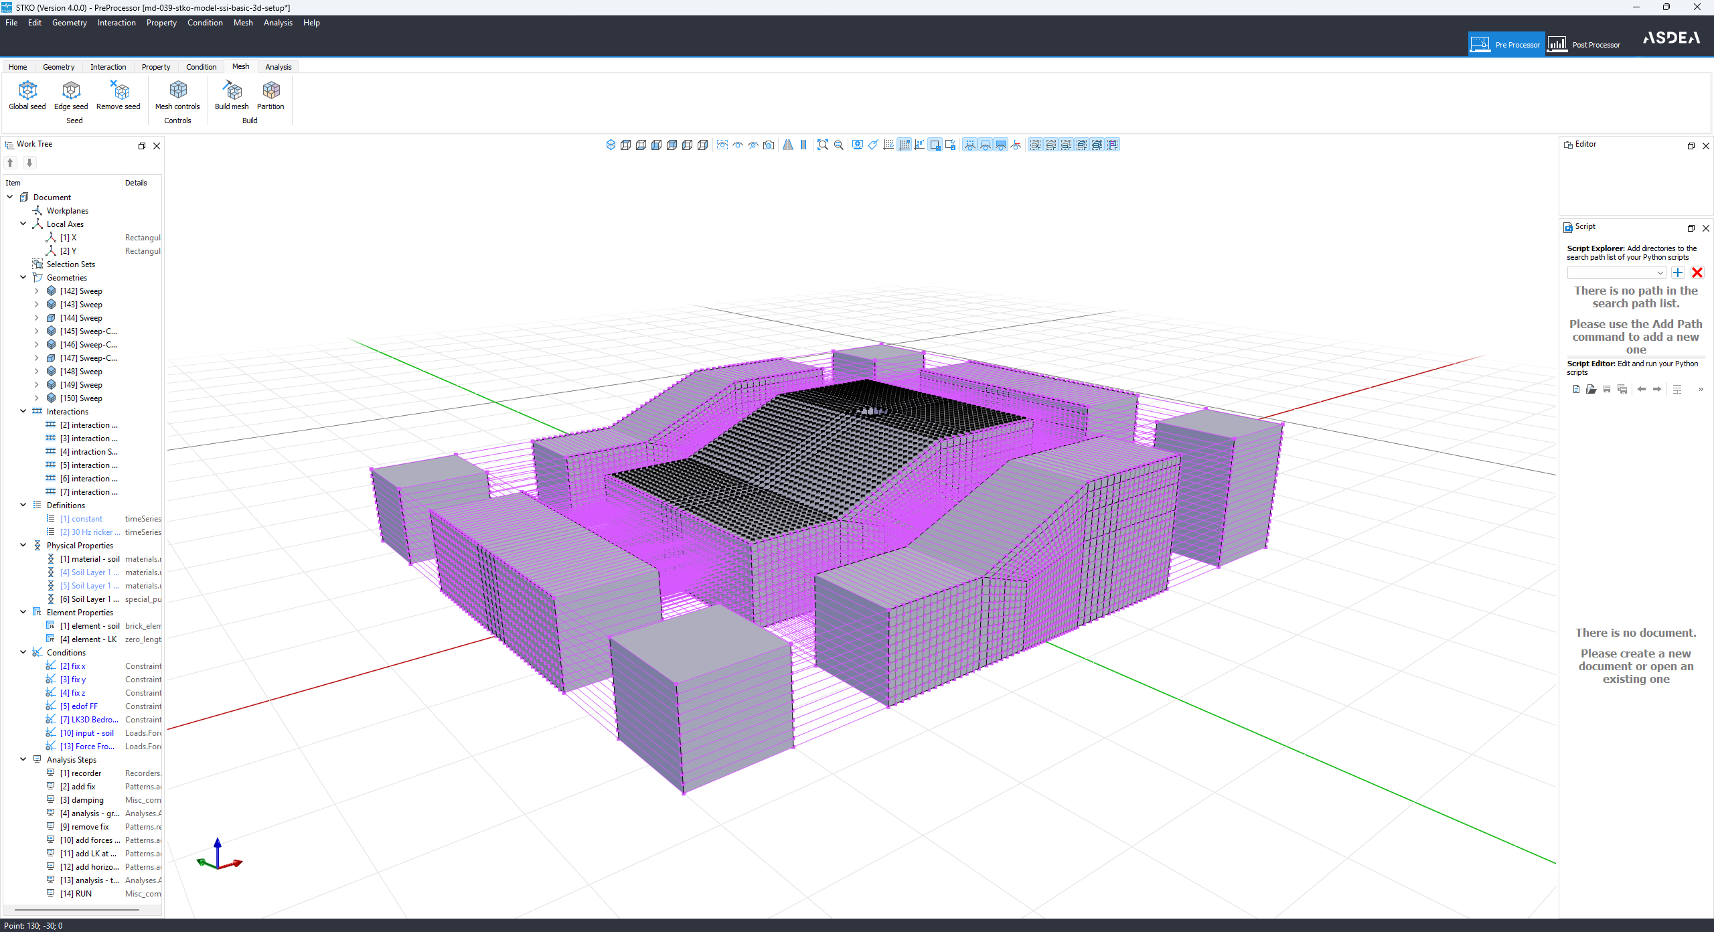The height and width of the screenshot is (932, 1714).
Task: Open the Interaction menu in menu bar
Action: [116, 23]
